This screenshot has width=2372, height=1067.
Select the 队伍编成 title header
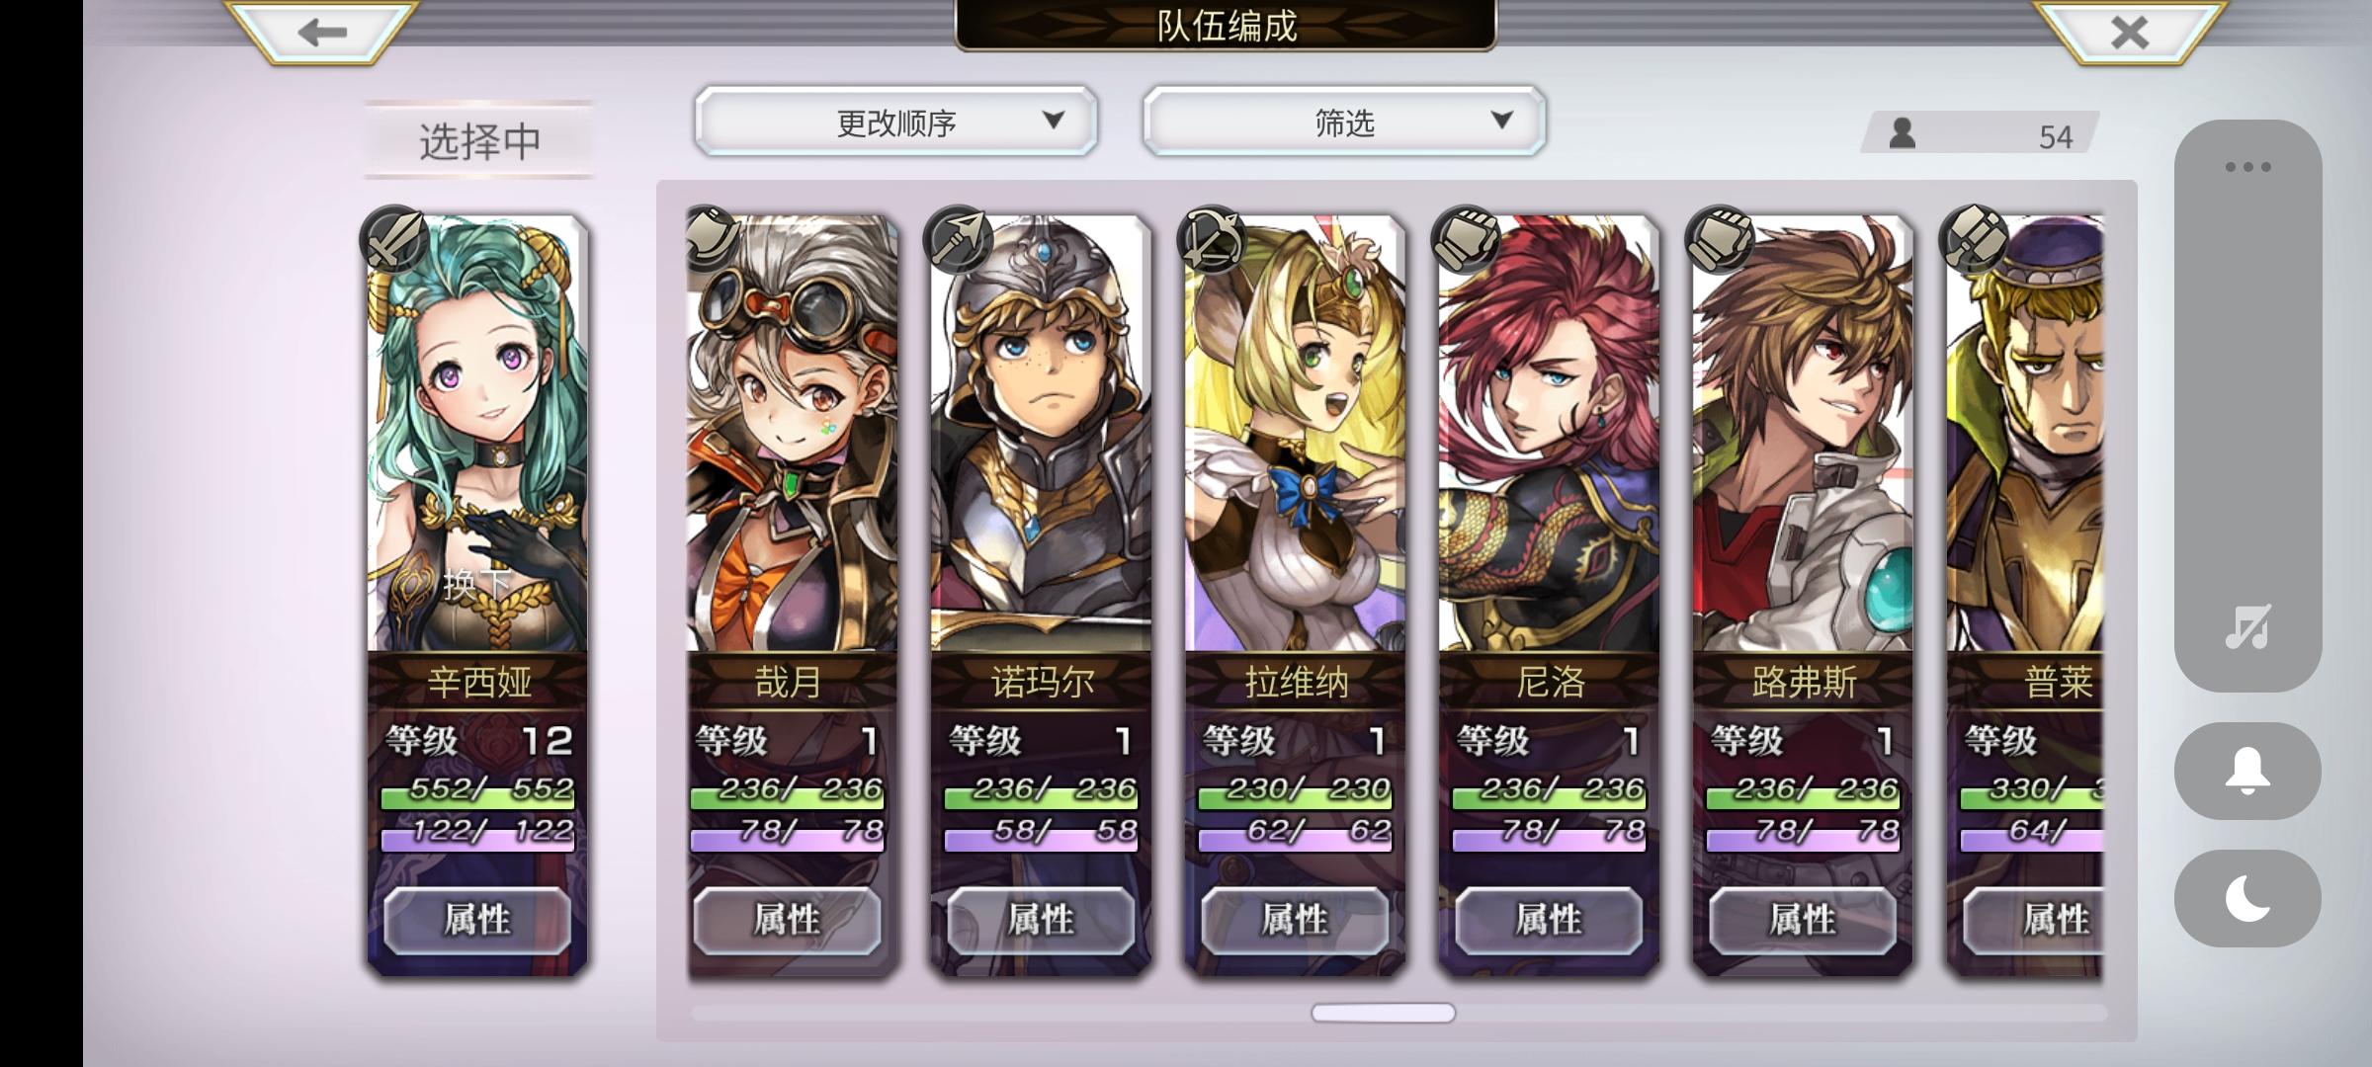(1226, 26)
